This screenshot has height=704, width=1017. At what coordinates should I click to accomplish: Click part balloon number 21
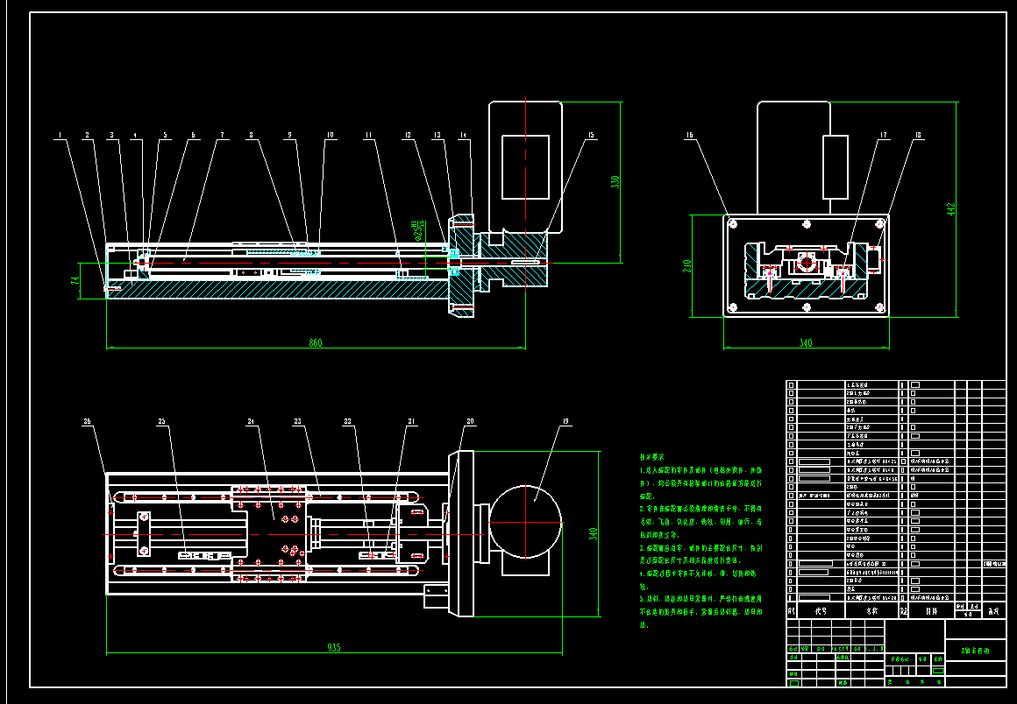tap(411, 422)
